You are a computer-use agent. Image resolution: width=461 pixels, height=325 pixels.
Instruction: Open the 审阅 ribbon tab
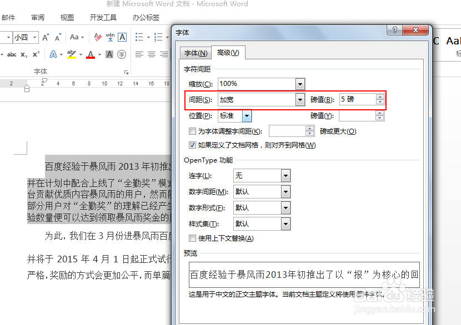click(x=38, y=18)
